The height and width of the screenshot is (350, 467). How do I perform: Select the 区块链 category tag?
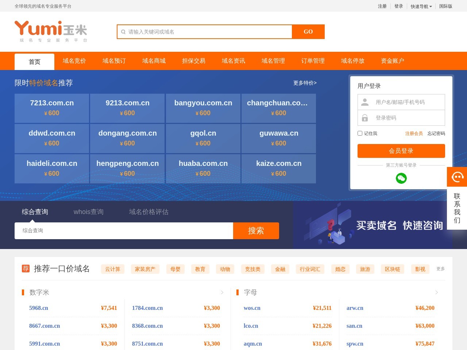393,269
